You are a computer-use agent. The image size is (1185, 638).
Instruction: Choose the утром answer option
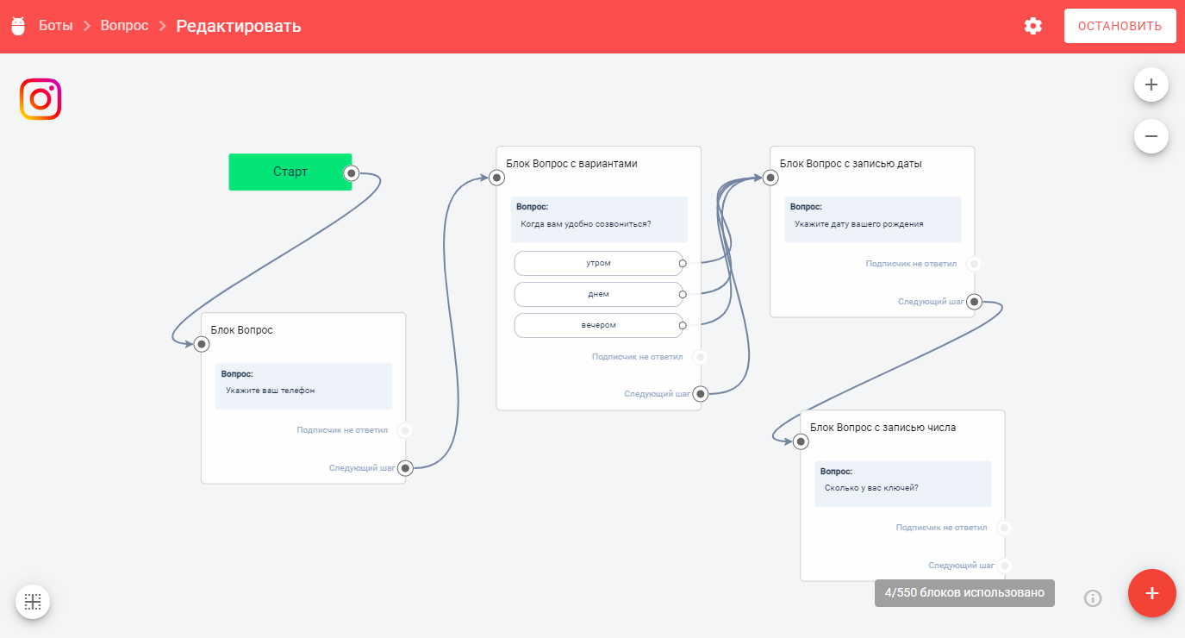point(598,263)
